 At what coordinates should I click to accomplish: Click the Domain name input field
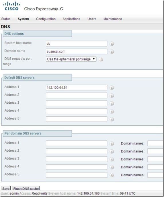(77, 51)
